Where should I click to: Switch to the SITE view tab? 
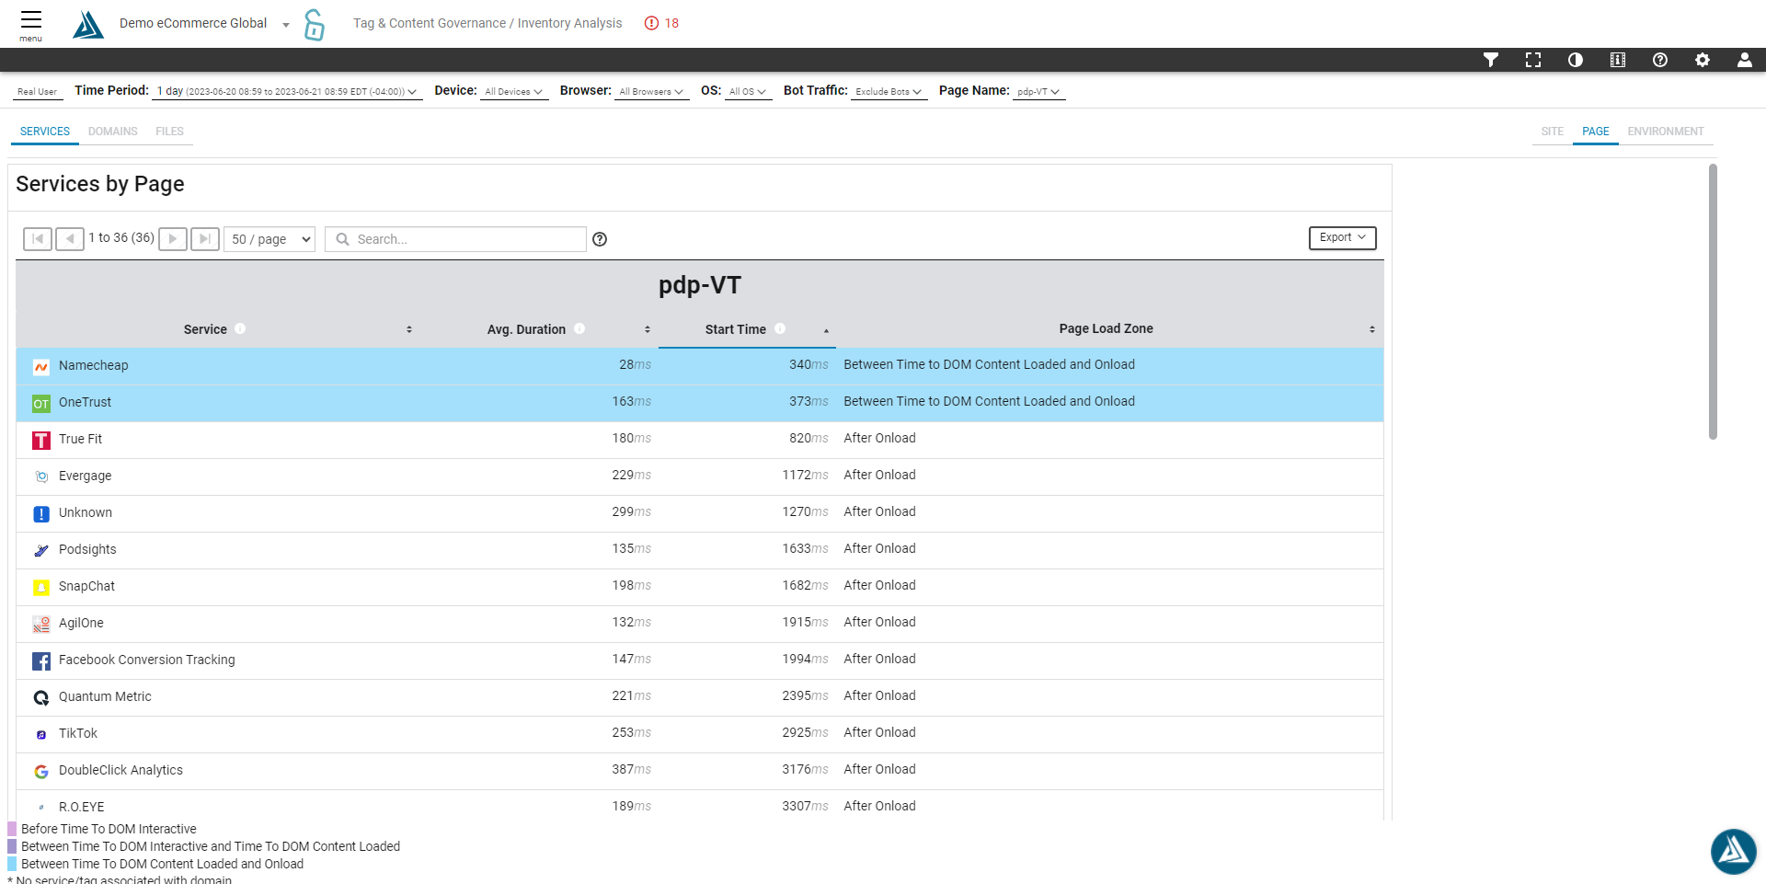(x=1553, y=132)
